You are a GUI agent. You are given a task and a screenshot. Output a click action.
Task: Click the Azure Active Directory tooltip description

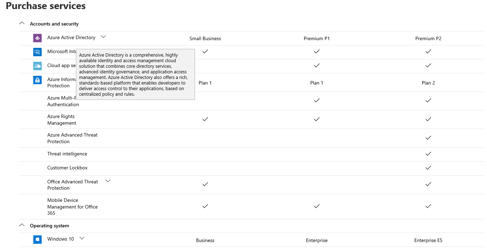coord(135,74)
